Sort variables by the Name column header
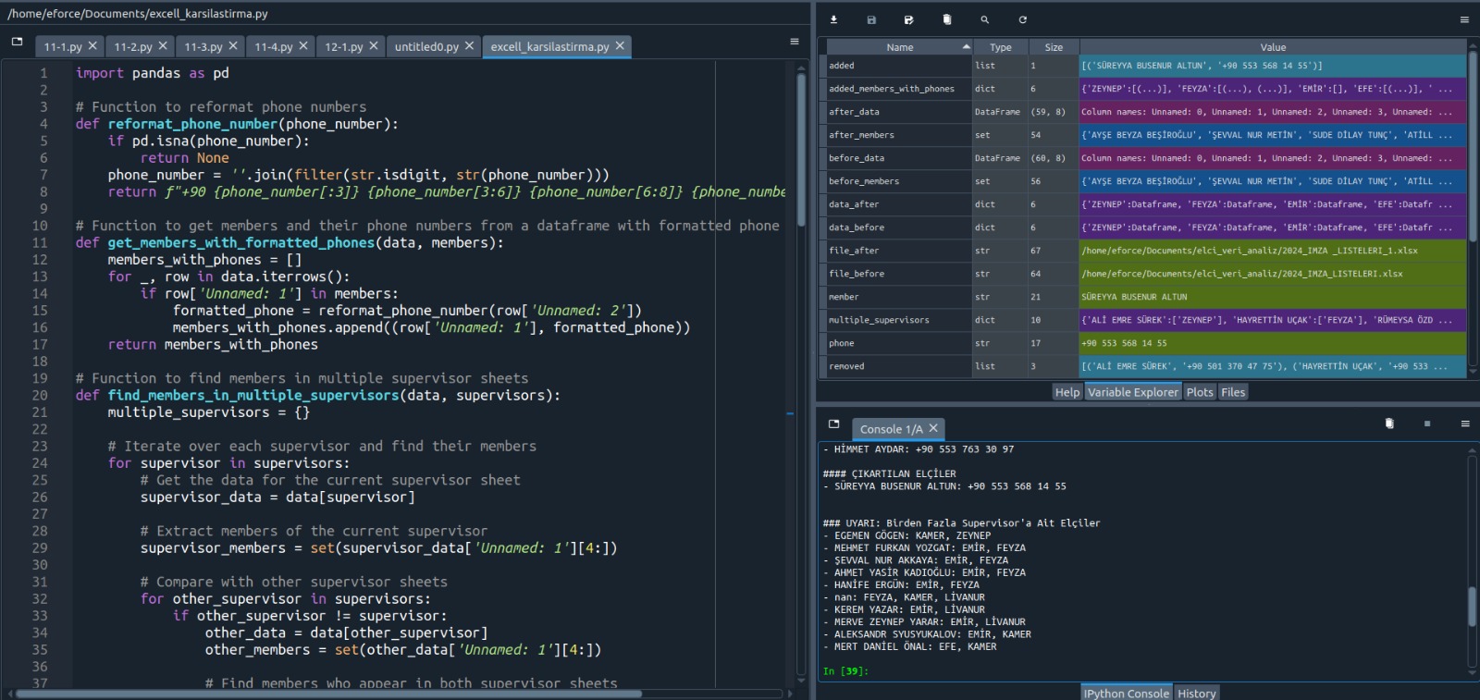 (899, 47)
